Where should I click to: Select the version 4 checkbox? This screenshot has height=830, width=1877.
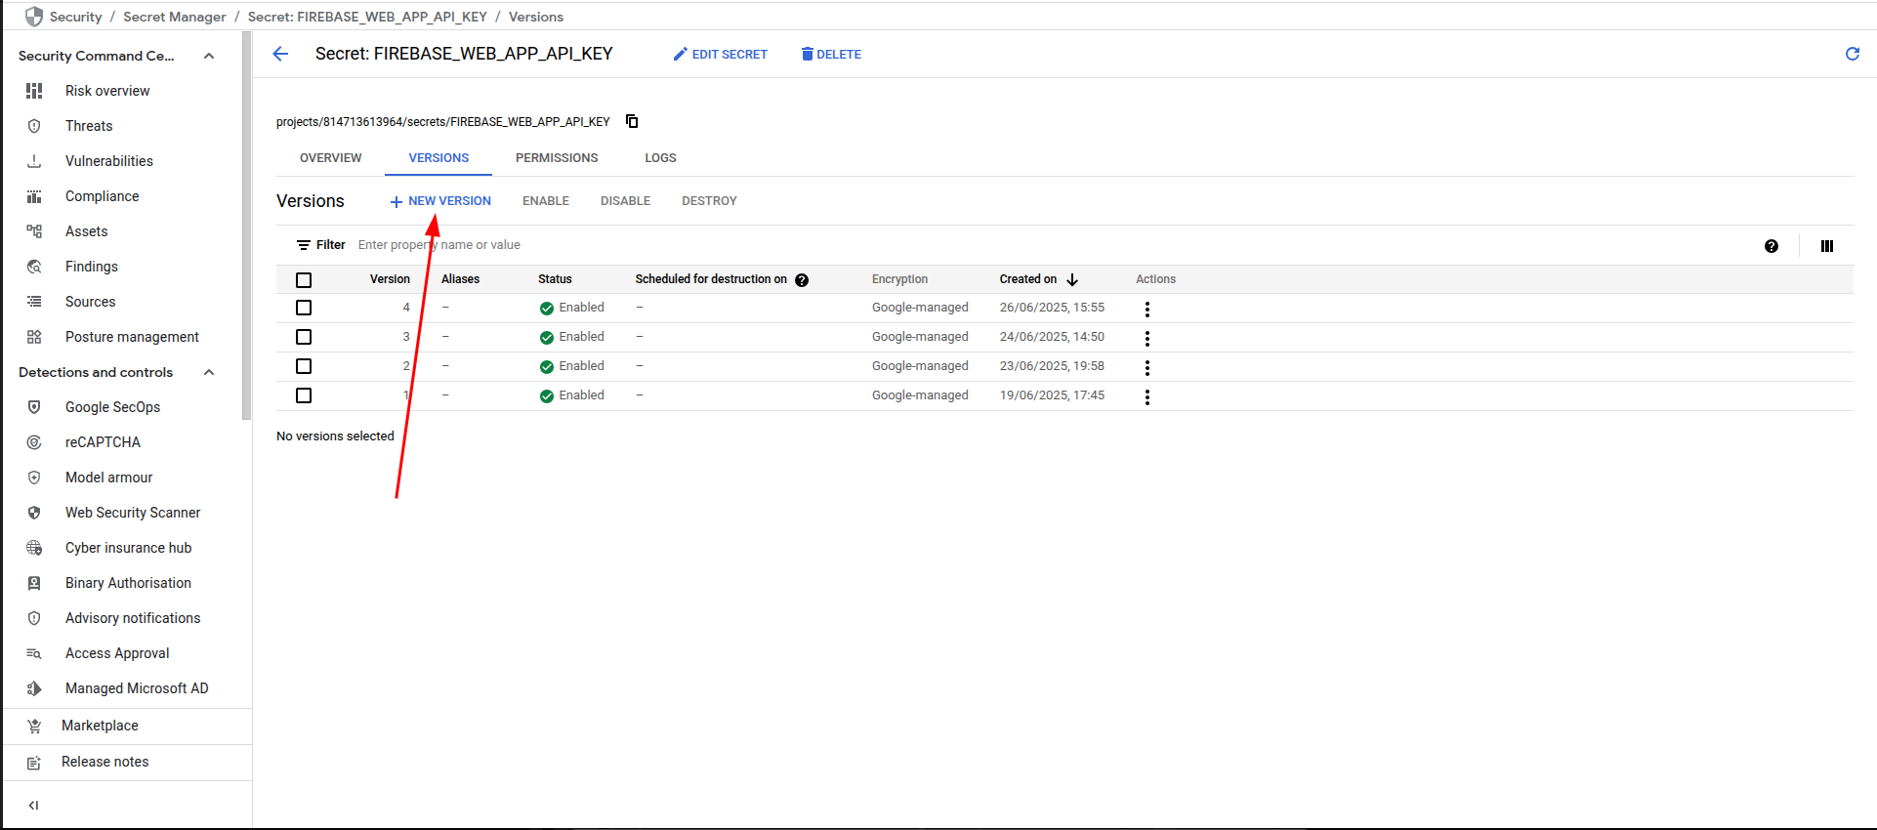click(304, 308)
